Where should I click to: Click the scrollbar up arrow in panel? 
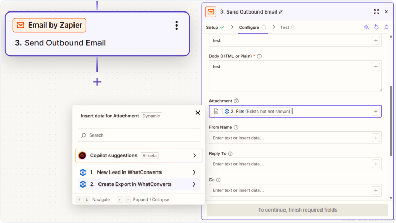click(391, 36)
